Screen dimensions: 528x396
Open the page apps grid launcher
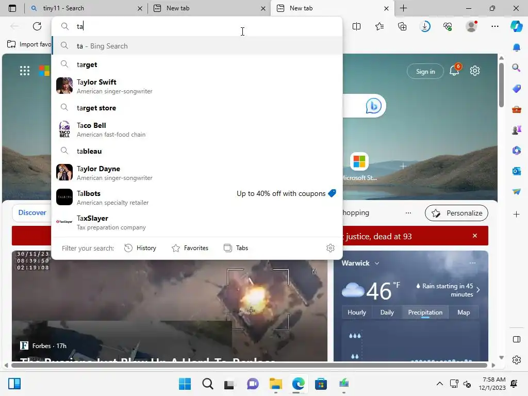(25, 71)
